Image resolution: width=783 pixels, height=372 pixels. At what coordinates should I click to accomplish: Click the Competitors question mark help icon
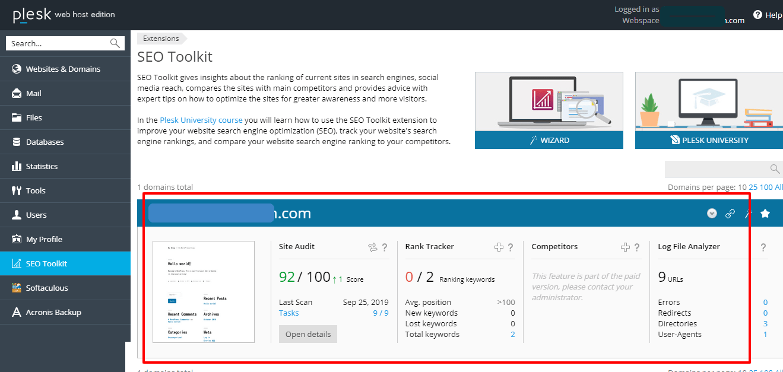coord(637,247)
